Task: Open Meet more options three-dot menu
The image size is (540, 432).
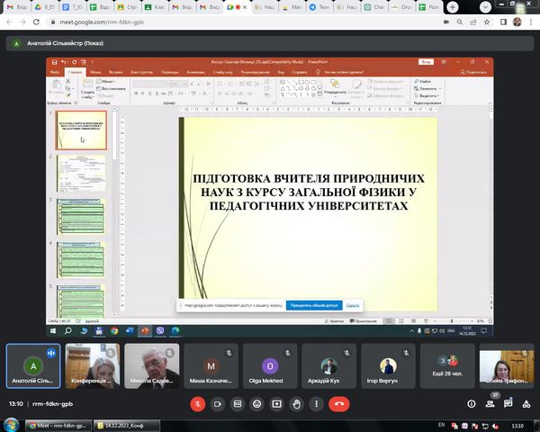Action: coord(317,404)
